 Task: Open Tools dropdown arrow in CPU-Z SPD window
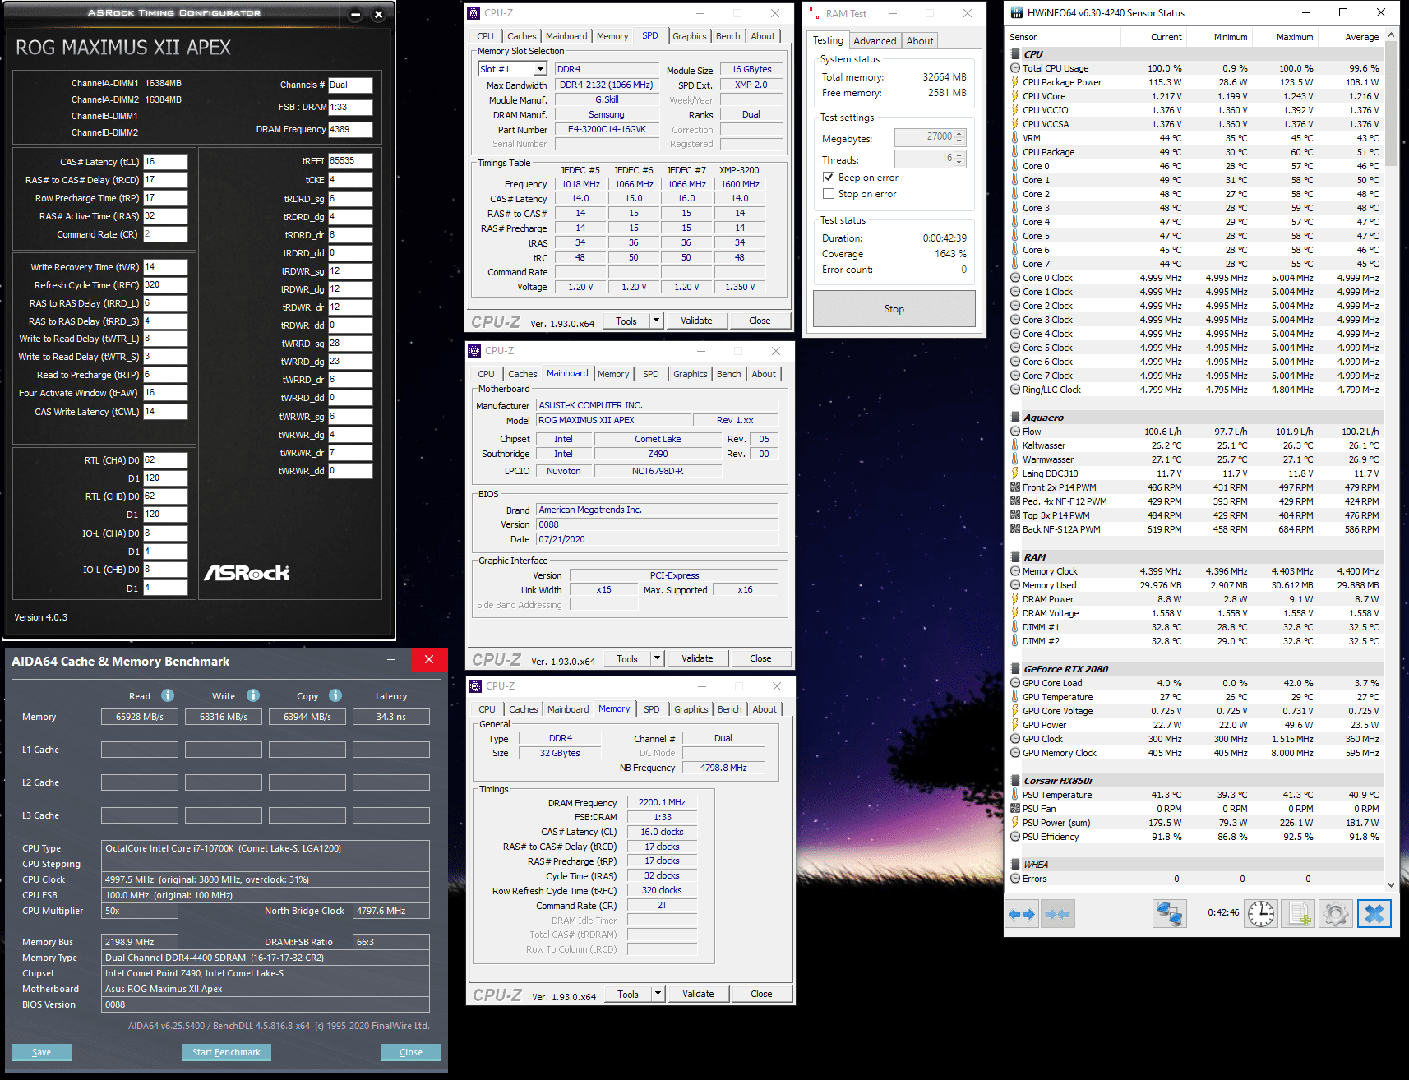(x=656, y=321)
